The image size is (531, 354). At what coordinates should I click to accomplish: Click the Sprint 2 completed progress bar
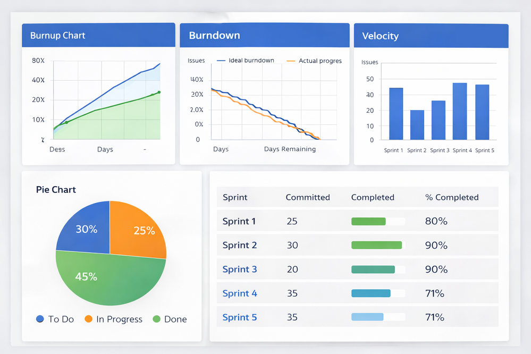(378, 245)
